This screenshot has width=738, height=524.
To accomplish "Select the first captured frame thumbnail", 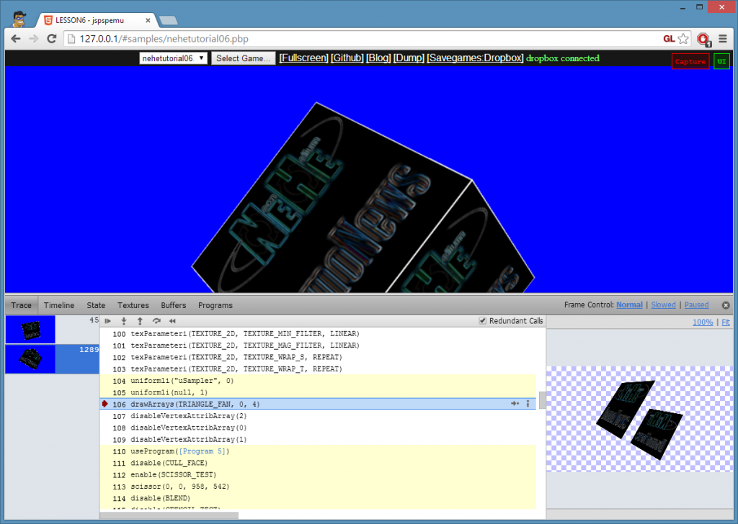I will 30,330.
